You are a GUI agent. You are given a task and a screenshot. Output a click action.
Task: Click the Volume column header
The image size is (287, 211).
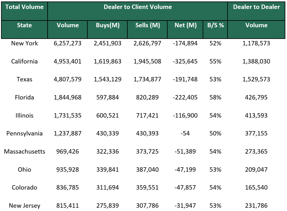click(x=67, y=25)
